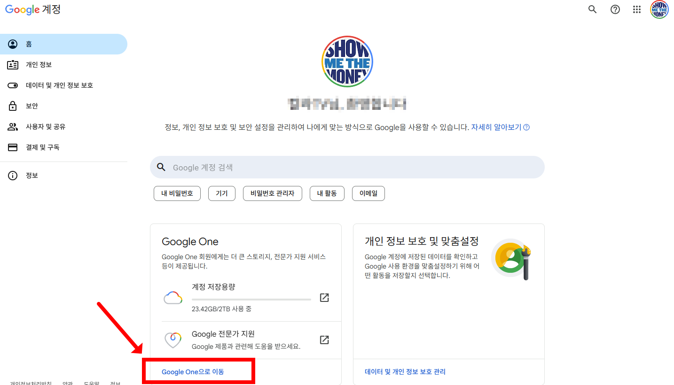Open 정보 in the sidebar
This screenshot has width=674, height=385.
[63, 176]
